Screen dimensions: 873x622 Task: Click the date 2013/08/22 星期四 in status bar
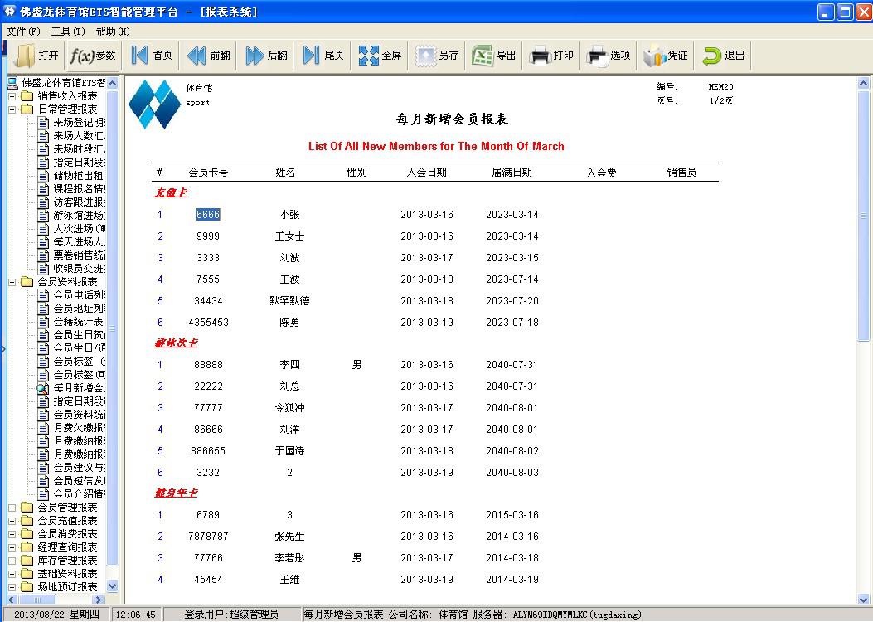56,615
